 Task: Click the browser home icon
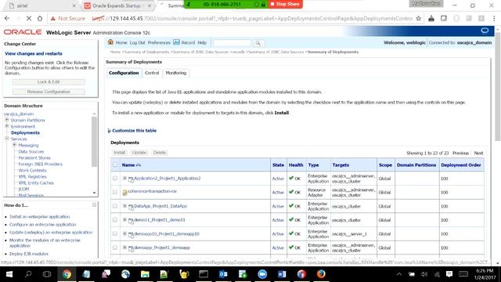40,19
